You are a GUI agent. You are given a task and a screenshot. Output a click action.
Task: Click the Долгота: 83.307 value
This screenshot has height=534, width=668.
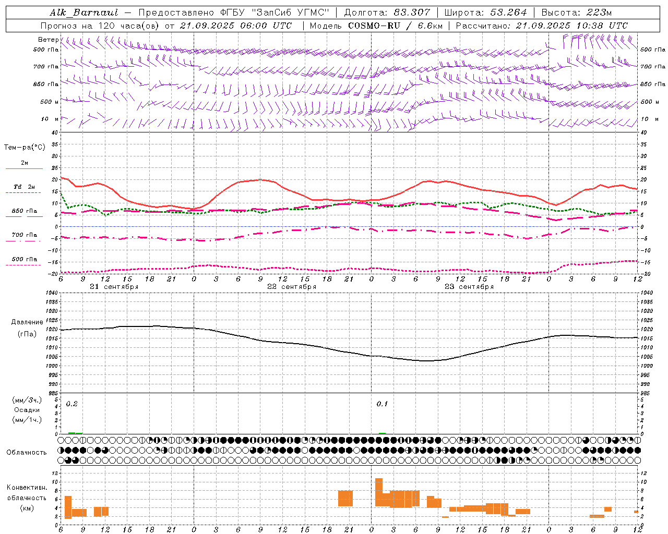point(387,13)
